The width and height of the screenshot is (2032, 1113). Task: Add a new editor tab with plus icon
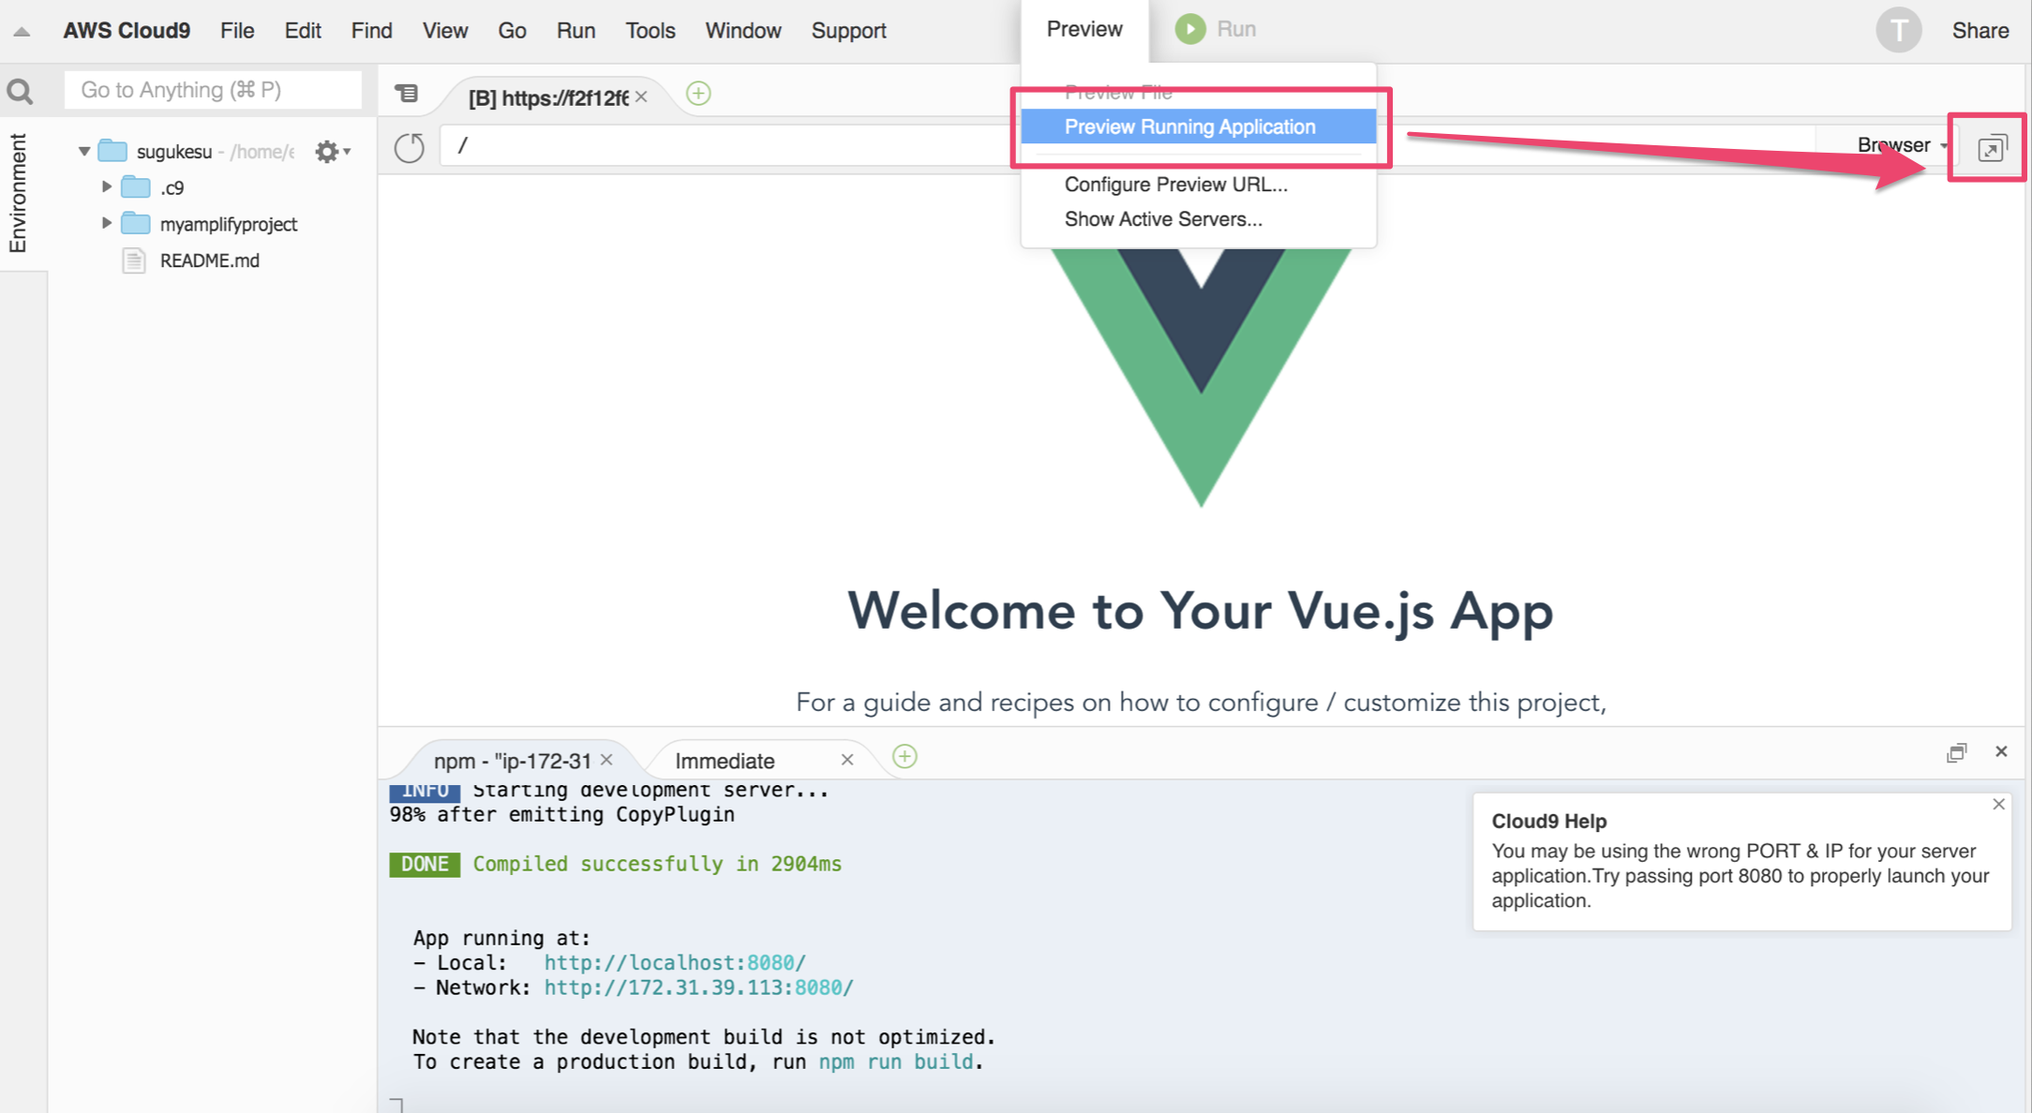point(698,94)
